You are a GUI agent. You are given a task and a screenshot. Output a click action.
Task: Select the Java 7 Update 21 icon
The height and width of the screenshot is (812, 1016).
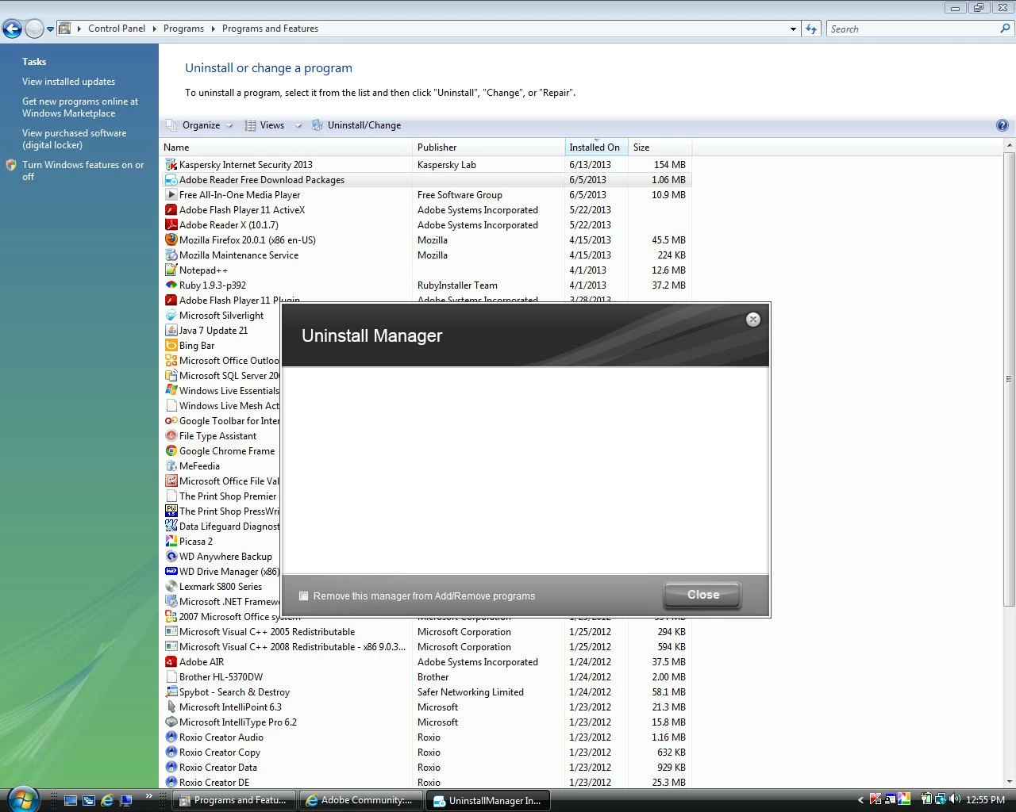171,331
